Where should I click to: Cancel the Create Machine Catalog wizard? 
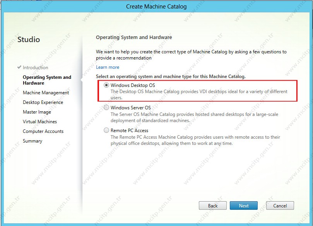[280, 206]
